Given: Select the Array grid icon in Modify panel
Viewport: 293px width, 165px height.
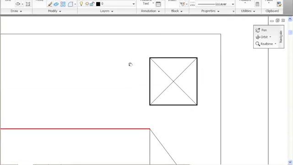Looking at the screenshot, I should [63, 4].
